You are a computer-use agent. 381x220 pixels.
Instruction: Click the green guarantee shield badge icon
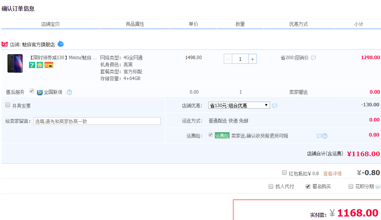(x=40, y=65)
